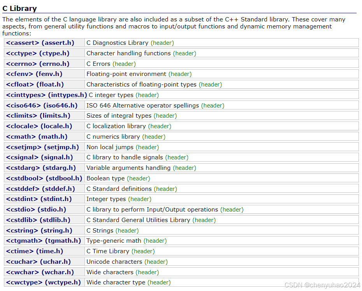Click the "C Library" heading
Viewport: 362px width, 291px height.
19,9
